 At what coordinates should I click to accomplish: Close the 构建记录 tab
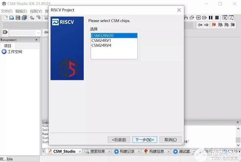point(139,152)
